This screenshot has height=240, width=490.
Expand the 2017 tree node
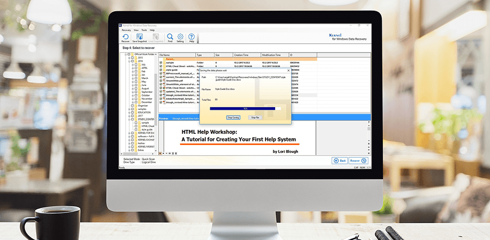point(129,116)
